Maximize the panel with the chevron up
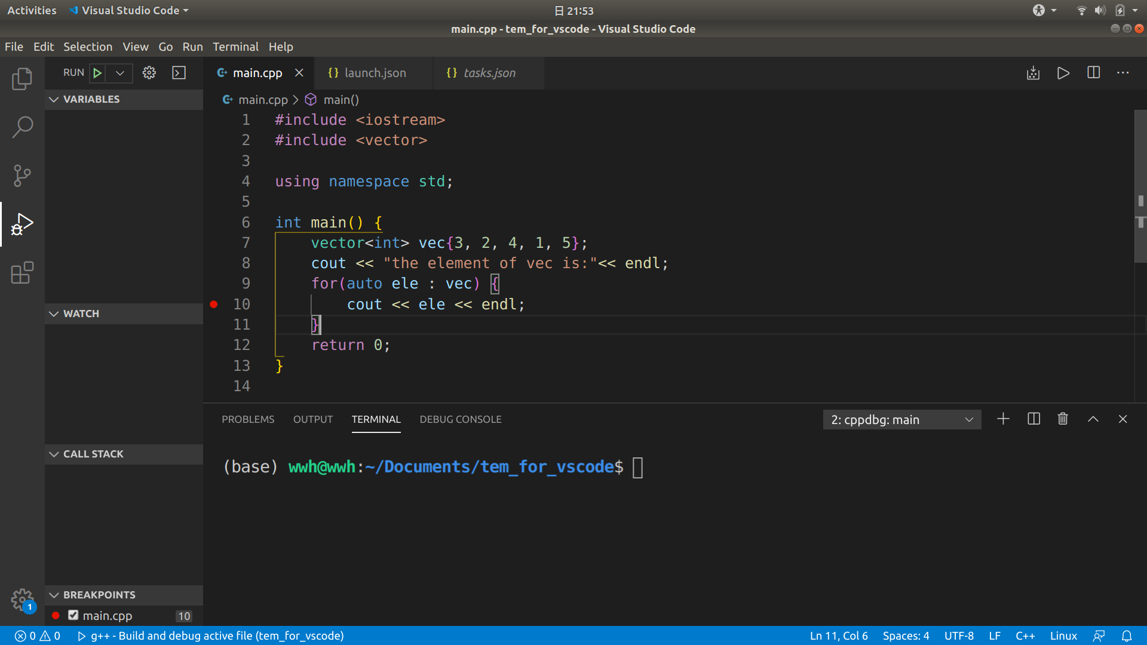 click(x=1093, y=419)
